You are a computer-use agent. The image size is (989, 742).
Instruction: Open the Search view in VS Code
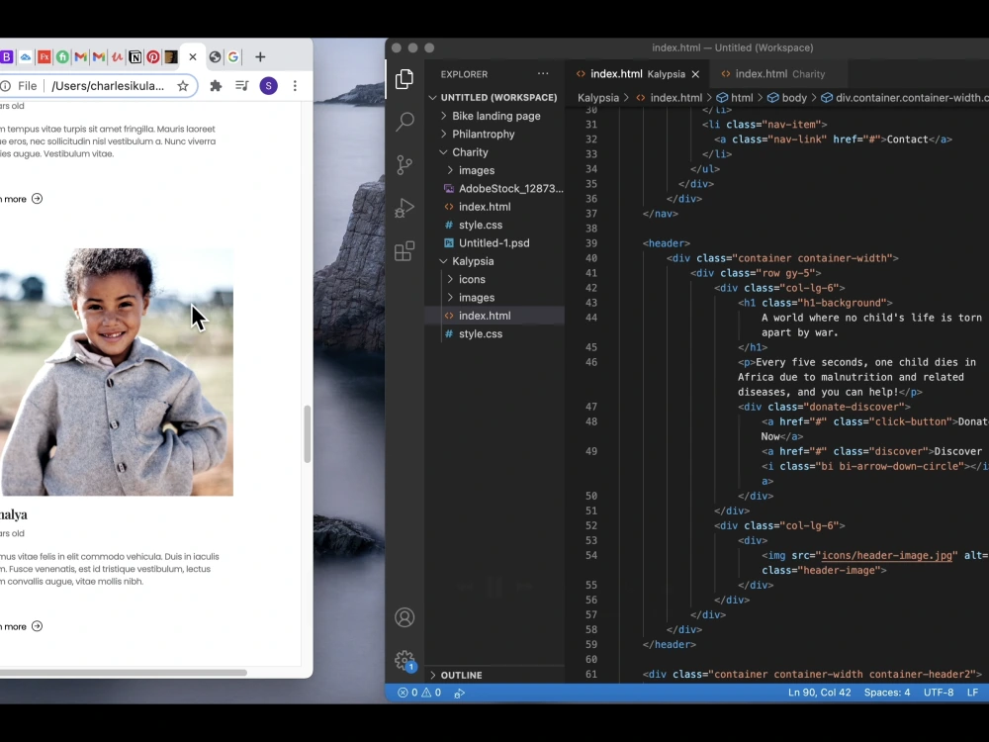(405, 121)
